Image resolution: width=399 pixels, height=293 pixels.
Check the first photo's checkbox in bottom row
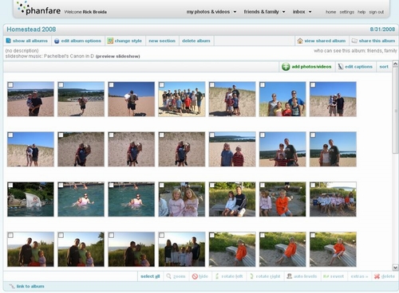point(10,235)
